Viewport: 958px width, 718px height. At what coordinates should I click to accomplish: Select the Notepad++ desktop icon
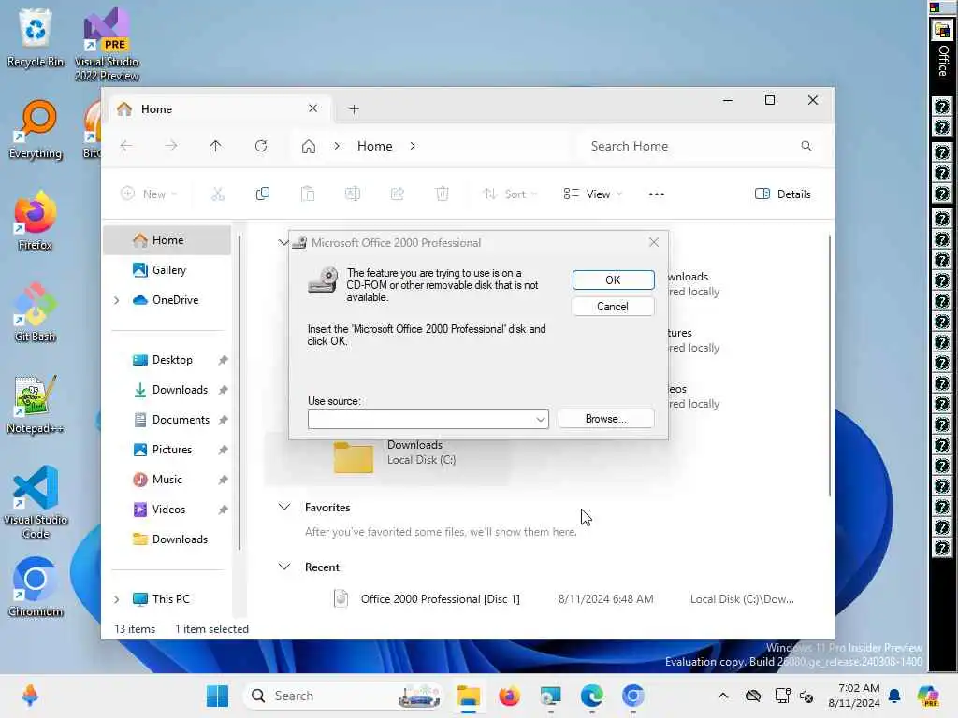36,404
